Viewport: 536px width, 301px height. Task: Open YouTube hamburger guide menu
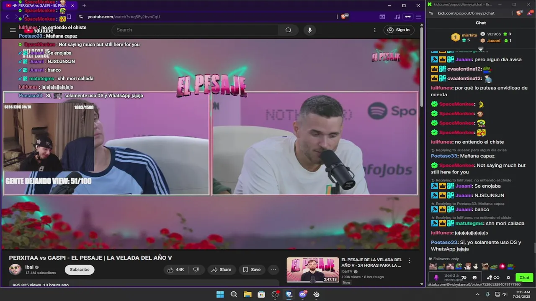click(x=13, y=30)
